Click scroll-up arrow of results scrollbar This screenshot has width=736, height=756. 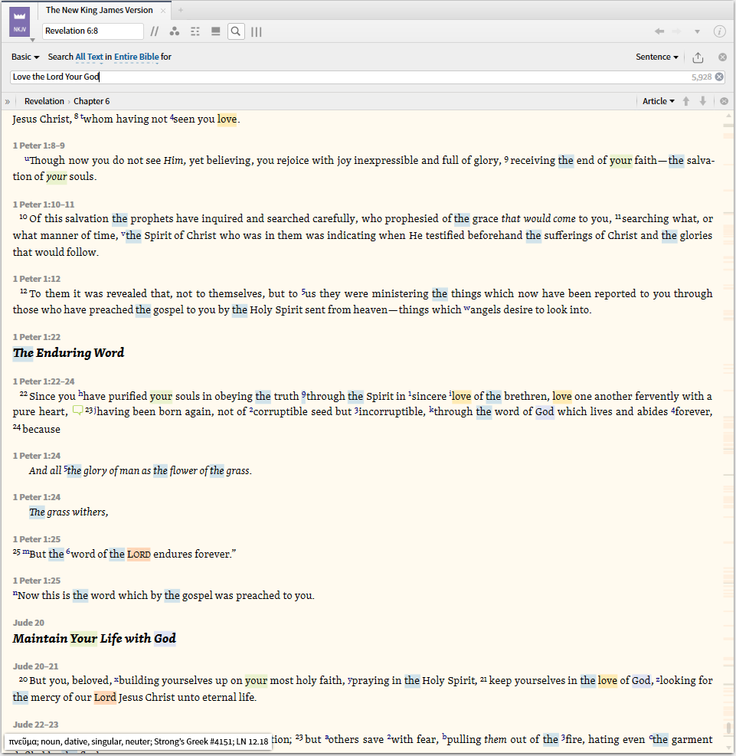coord(728,116)
